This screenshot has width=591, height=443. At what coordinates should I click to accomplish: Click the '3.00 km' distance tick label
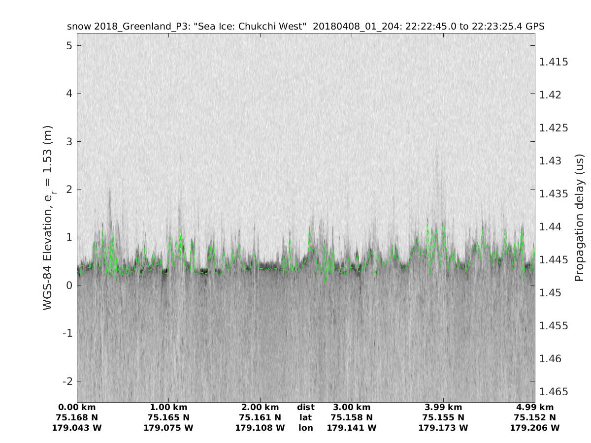(352, 407)
